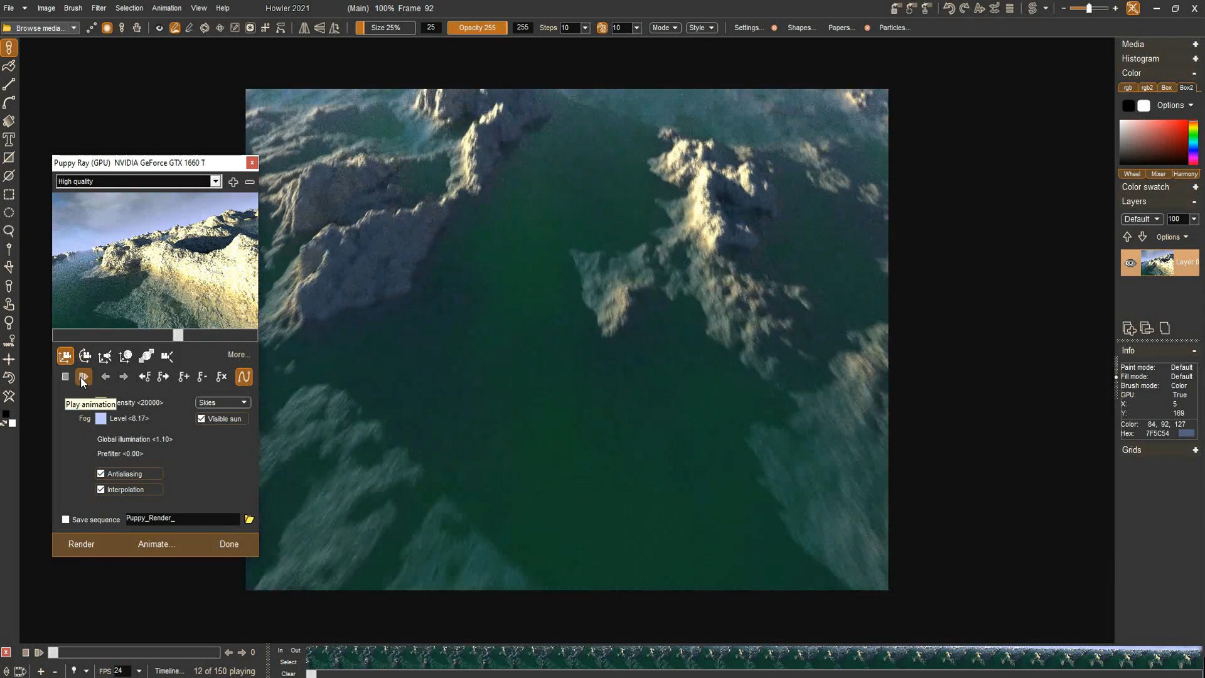This screenshot has width=1205, height=678.
Task: Stop the Puppy Ray animation playback
Action: tap(65, 377)
